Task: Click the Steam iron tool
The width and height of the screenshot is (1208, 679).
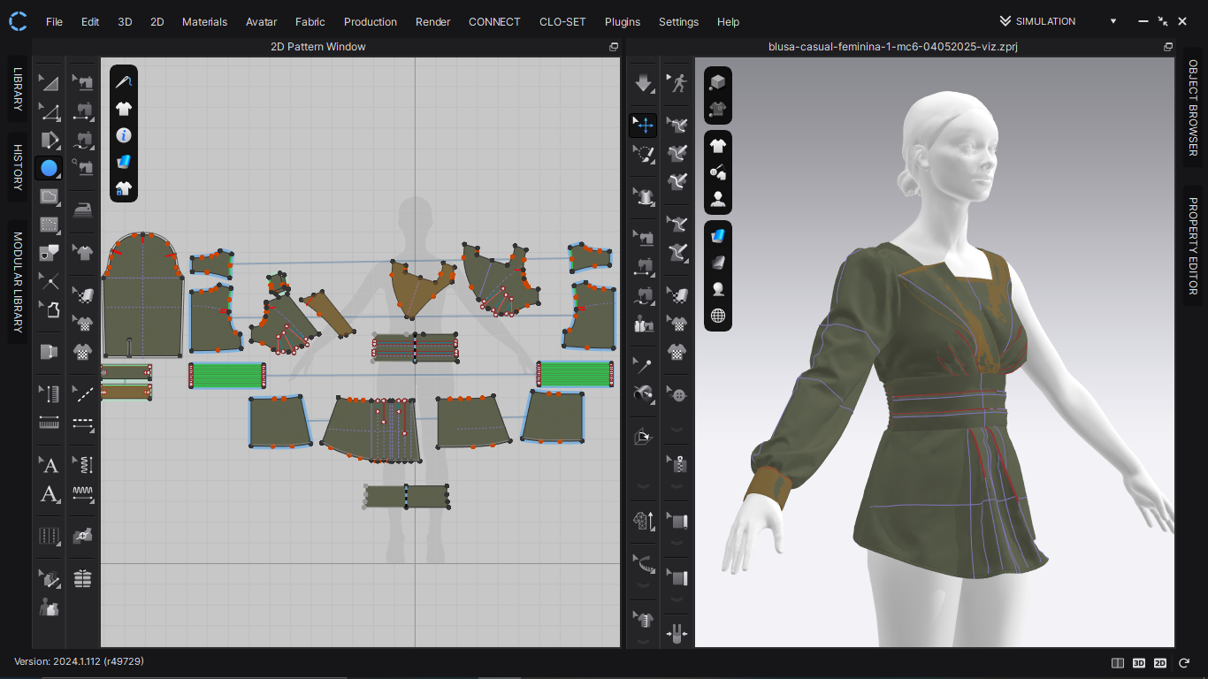Action: click(x=82, y=210)
